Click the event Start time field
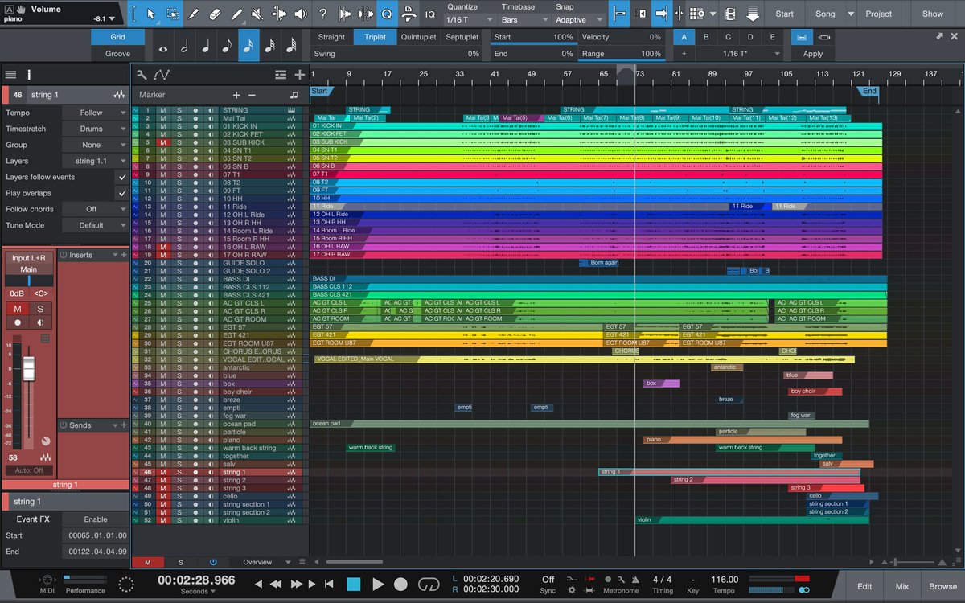This screenshot has width=965, height=603. click(x=96, y=535)
